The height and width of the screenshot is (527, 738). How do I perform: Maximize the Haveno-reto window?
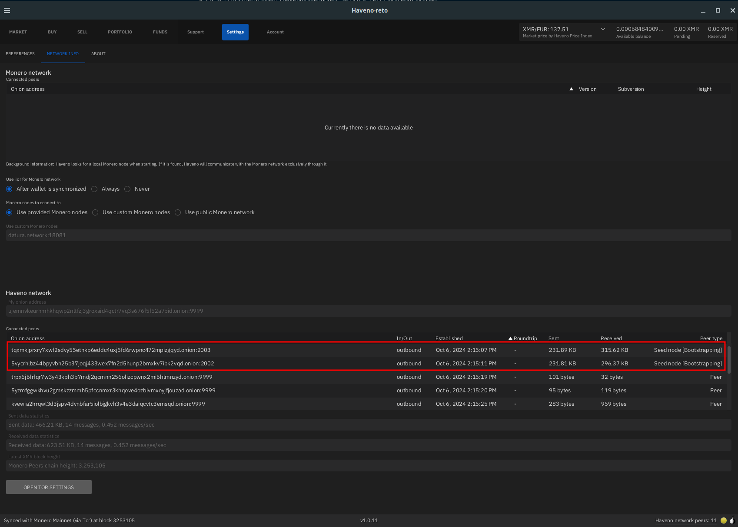point(718,10)
